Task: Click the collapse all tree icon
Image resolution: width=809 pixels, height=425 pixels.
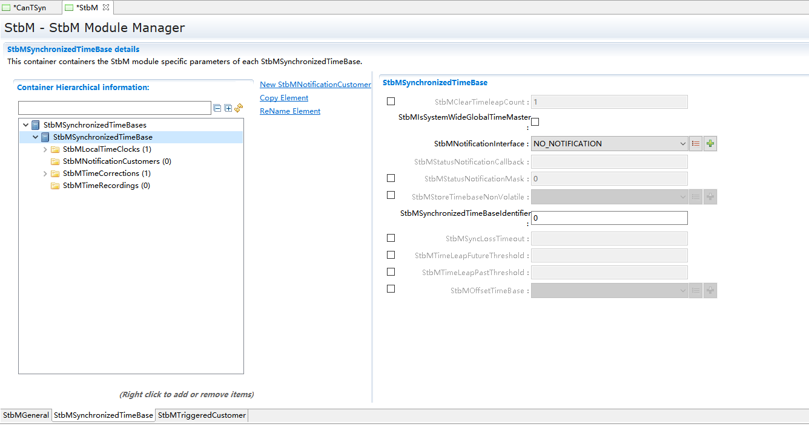Action: tap(217, 108)
